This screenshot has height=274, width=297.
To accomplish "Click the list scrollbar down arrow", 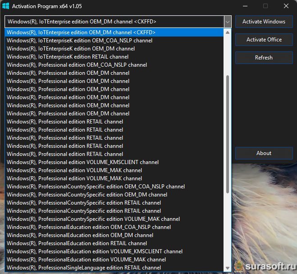I will pos(228,268).
